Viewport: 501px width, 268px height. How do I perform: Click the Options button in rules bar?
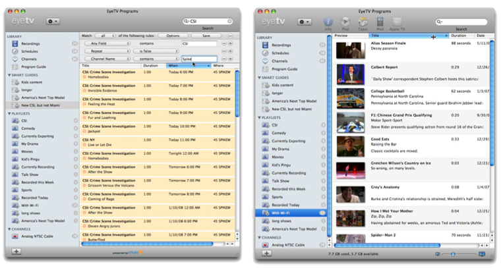[x=173, y=36]
